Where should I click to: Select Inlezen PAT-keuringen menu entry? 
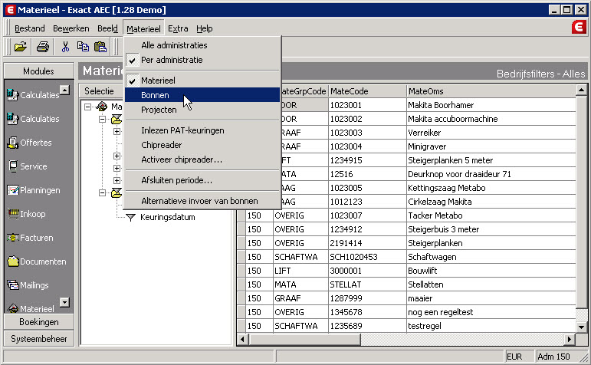(202, 130)
